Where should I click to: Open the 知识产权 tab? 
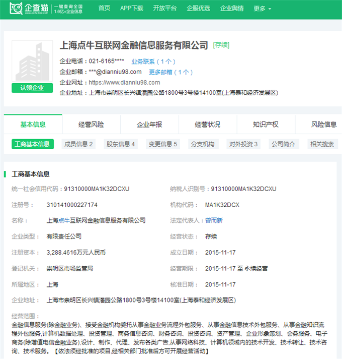(266, 125)
